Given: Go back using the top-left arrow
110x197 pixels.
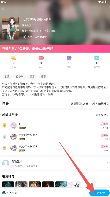Looking at the screenshot, I should [3, 8].
